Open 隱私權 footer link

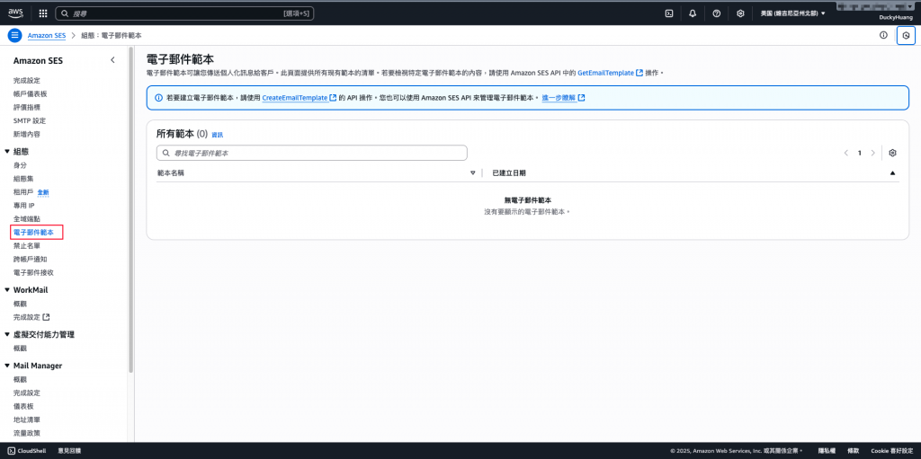click(827, 451)
